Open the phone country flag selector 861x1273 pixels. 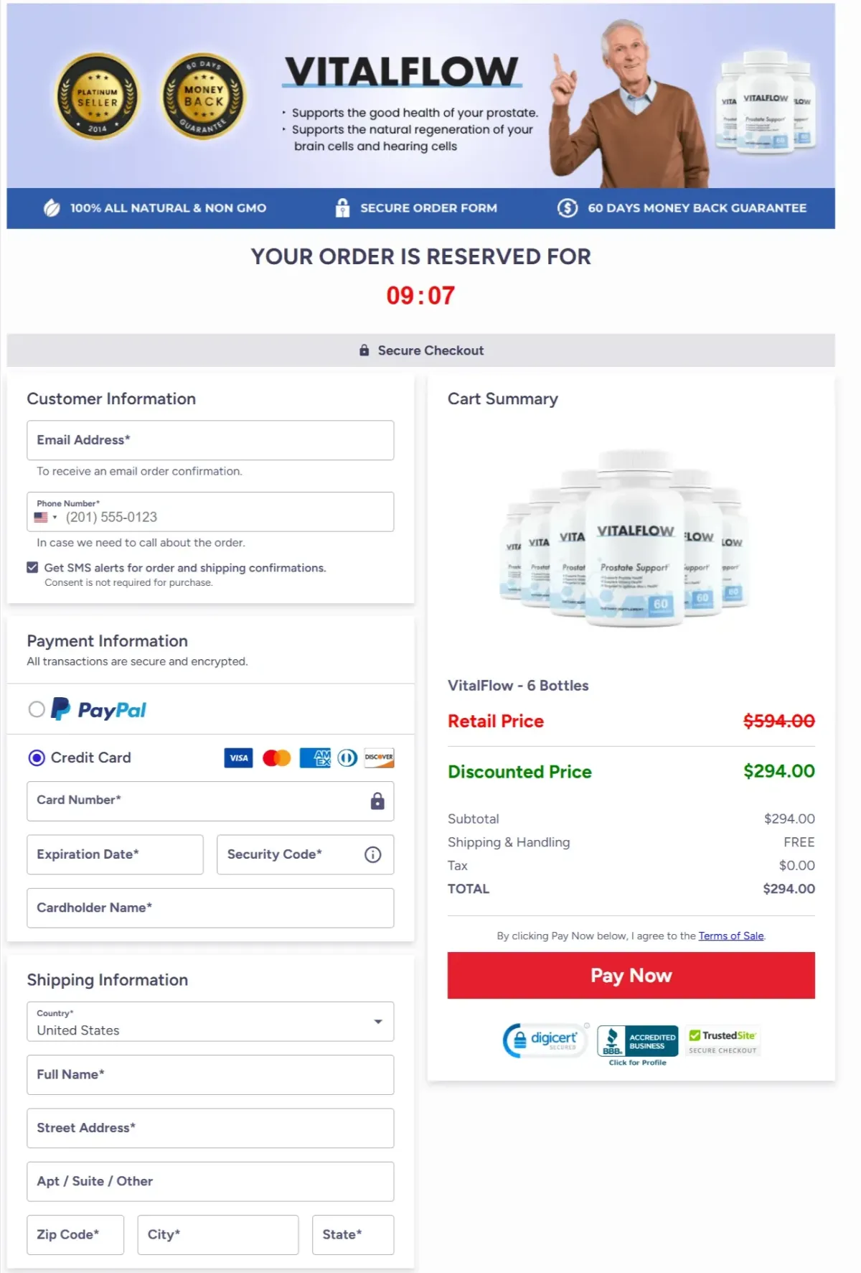(x=46, y=517)
